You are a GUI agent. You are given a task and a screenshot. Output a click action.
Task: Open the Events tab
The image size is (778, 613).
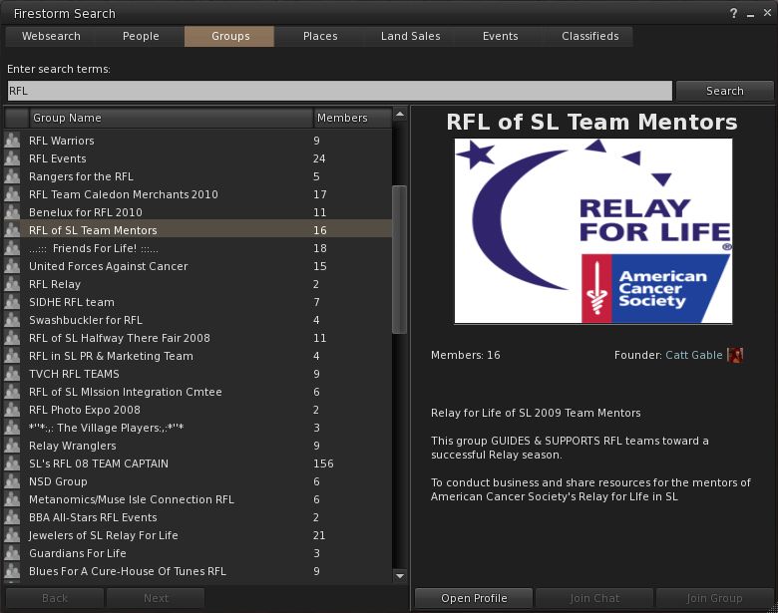(x=500, y=36)
